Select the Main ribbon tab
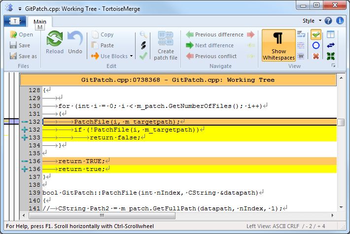The image size is (350, 234). click(40, 22)
